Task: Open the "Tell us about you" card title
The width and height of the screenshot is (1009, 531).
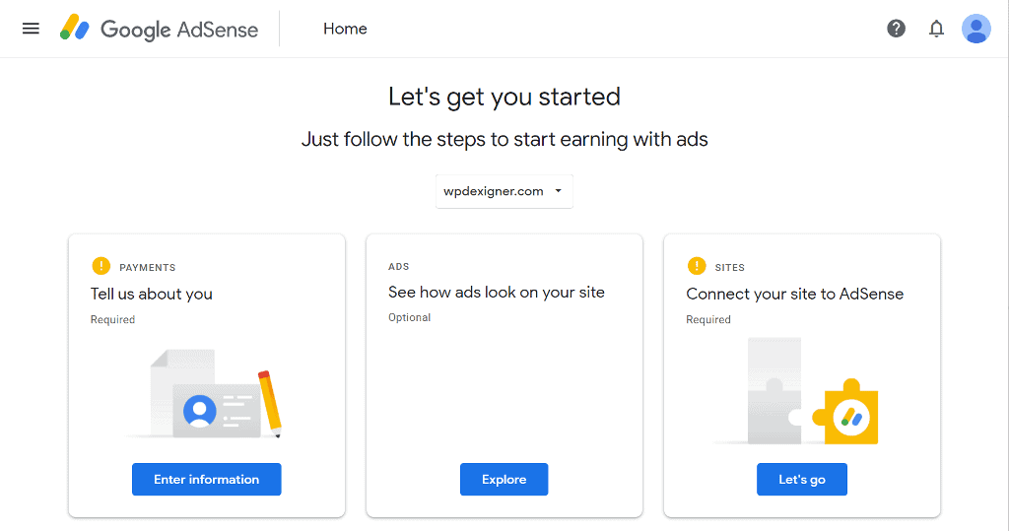Action: point(152,294)
